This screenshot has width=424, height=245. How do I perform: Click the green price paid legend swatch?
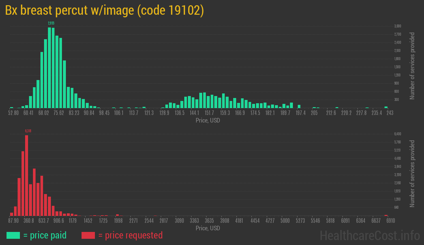(13, 235)
